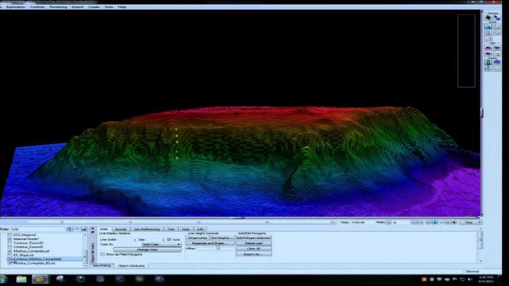This screenshot has height=286, width=509.
Task: Click the volume icon in system tray
Action: coord(470,279)
